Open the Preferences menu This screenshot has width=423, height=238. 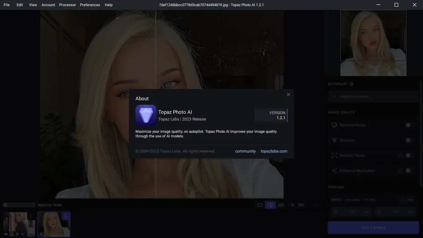(90, 5)
